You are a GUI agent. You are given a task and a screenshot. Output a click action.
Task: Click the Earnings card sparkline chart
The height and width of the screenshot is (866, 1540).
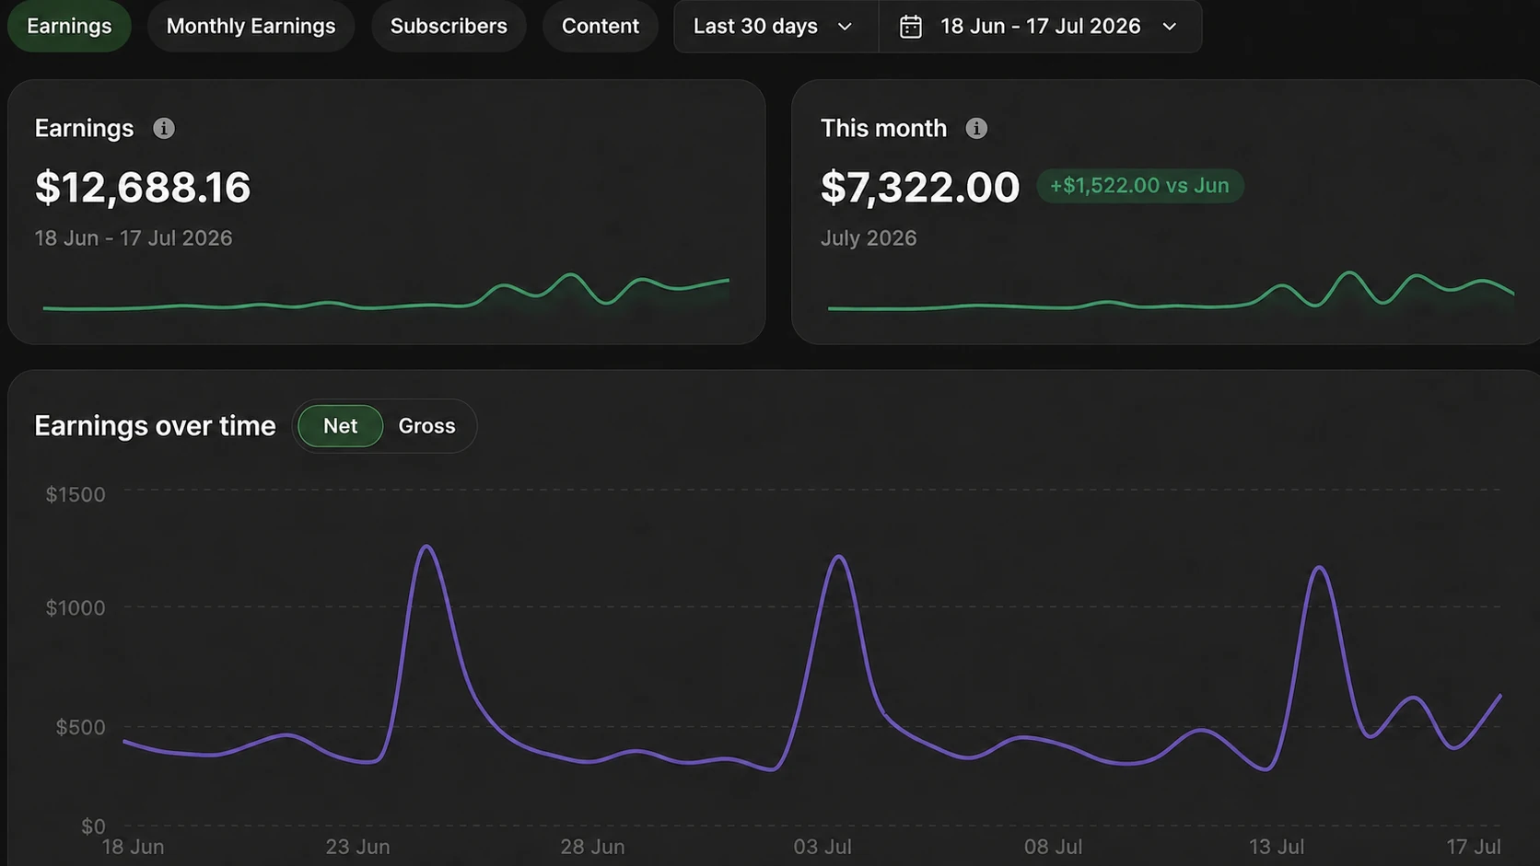coord(386,292)
